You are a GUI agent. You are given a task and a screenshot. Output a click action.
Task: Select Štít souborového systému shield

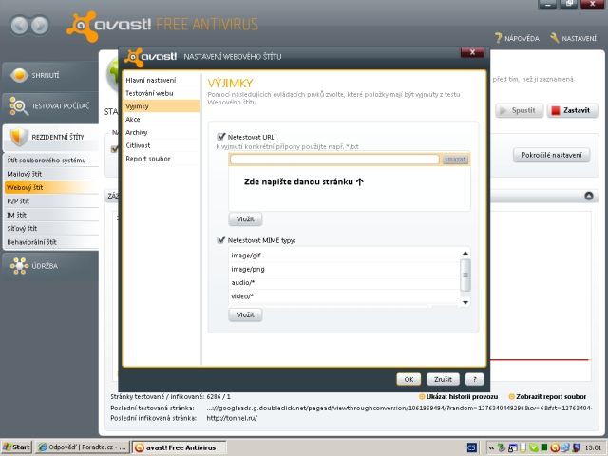coord(51,161)
